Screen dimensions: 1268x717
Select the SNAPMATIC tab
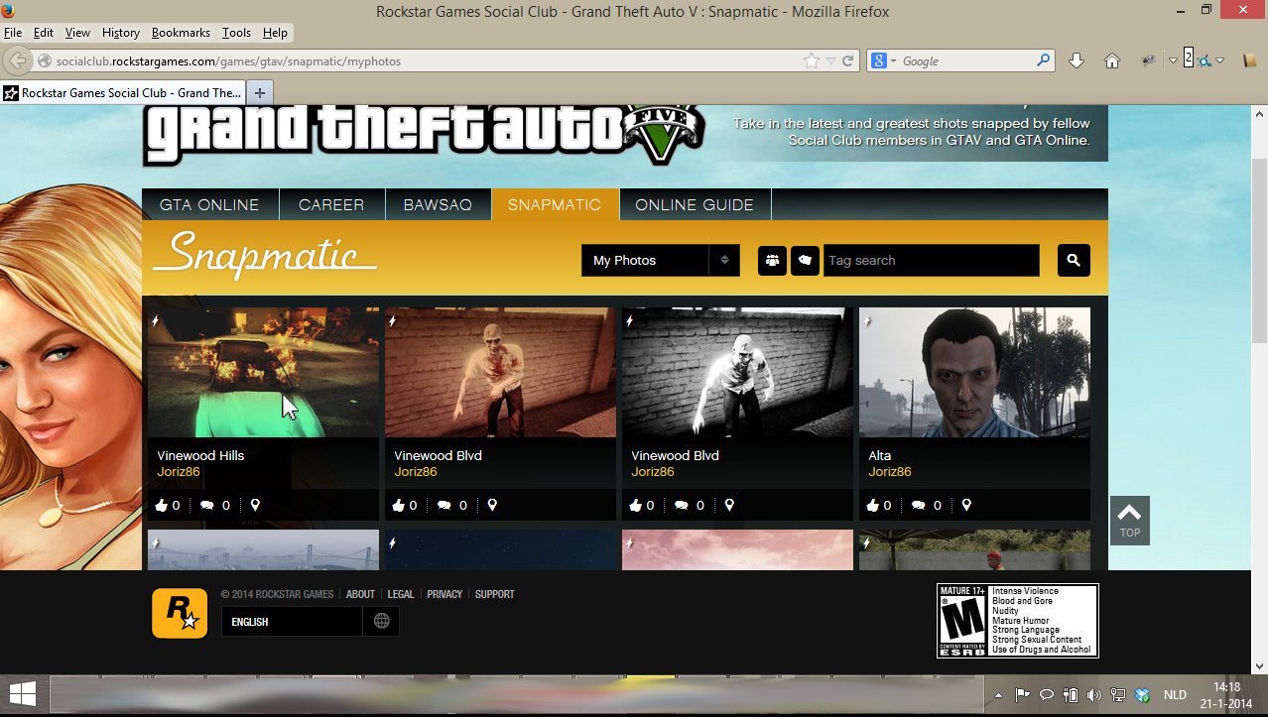point(555,204)
